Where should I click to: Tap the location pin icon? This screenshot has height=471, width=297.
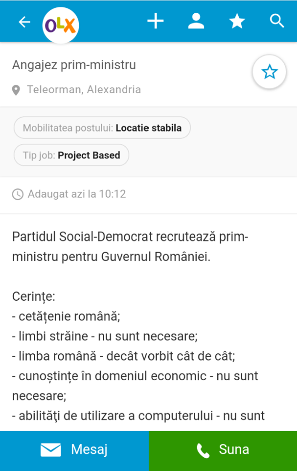[16, 90]
